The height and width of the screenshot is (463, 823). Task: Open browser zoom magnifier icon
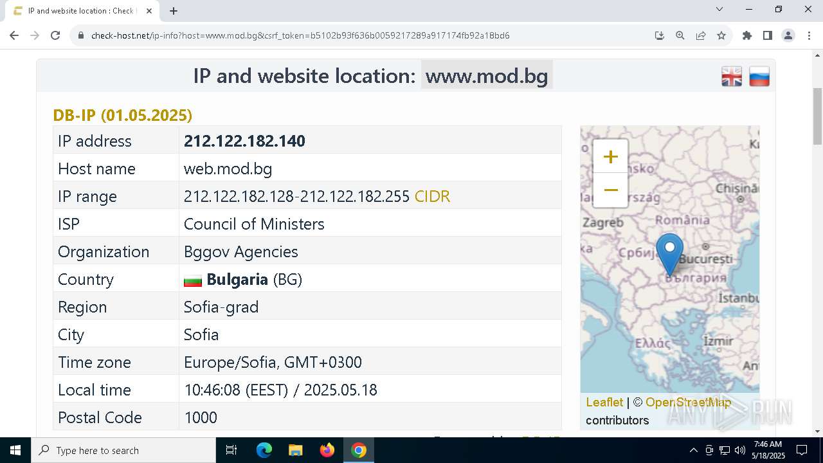680,35
